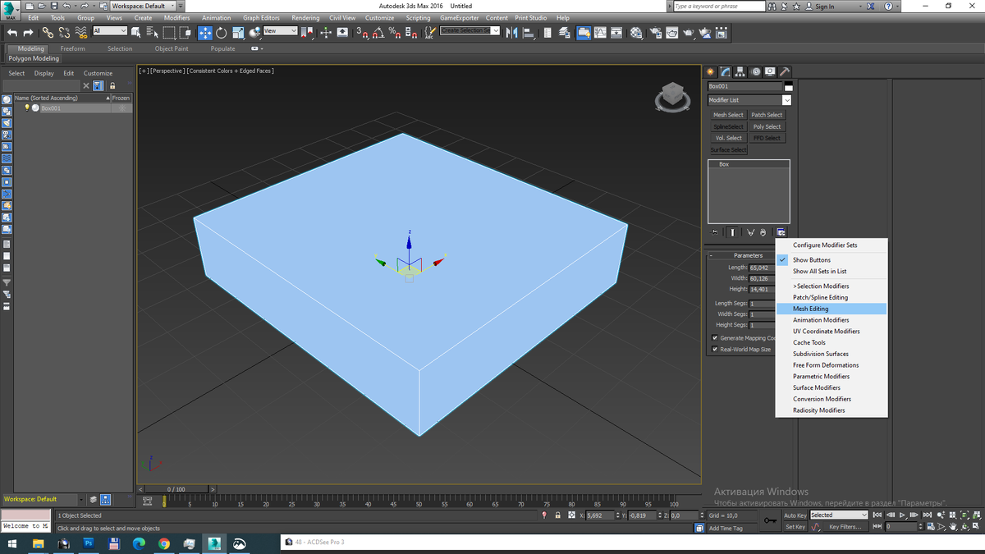This screenshot has height=554, width=985.
Task: Activate the Select and Rotate tool
Action: 222,33
